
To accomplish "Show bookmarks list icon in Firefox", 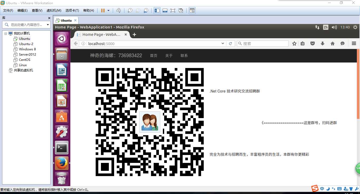I will (x=303, y=43).
